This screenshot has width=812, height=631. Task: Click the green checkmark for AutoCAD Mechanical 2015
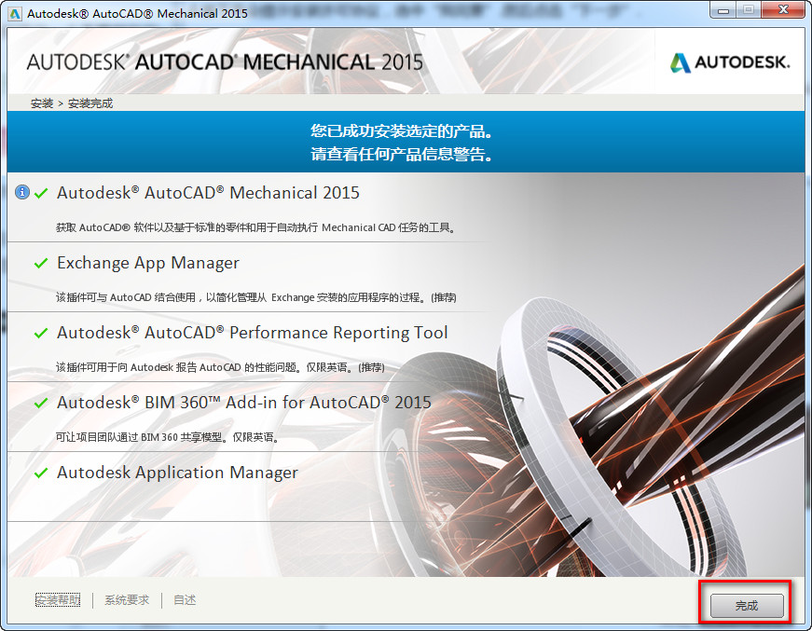coord(40,192)
